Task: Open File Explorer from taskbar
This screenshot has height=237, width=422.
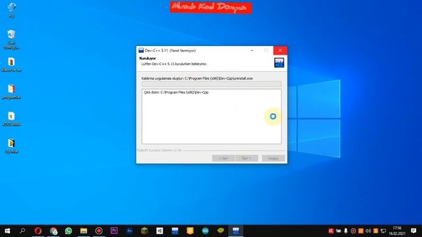Action: 84,231
